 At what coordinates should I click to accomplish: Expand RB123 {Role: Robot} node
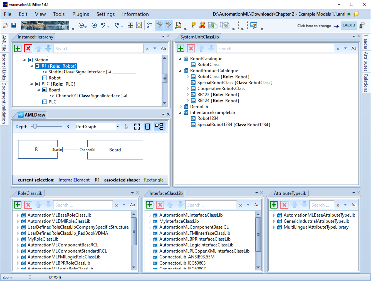[187, 95]
